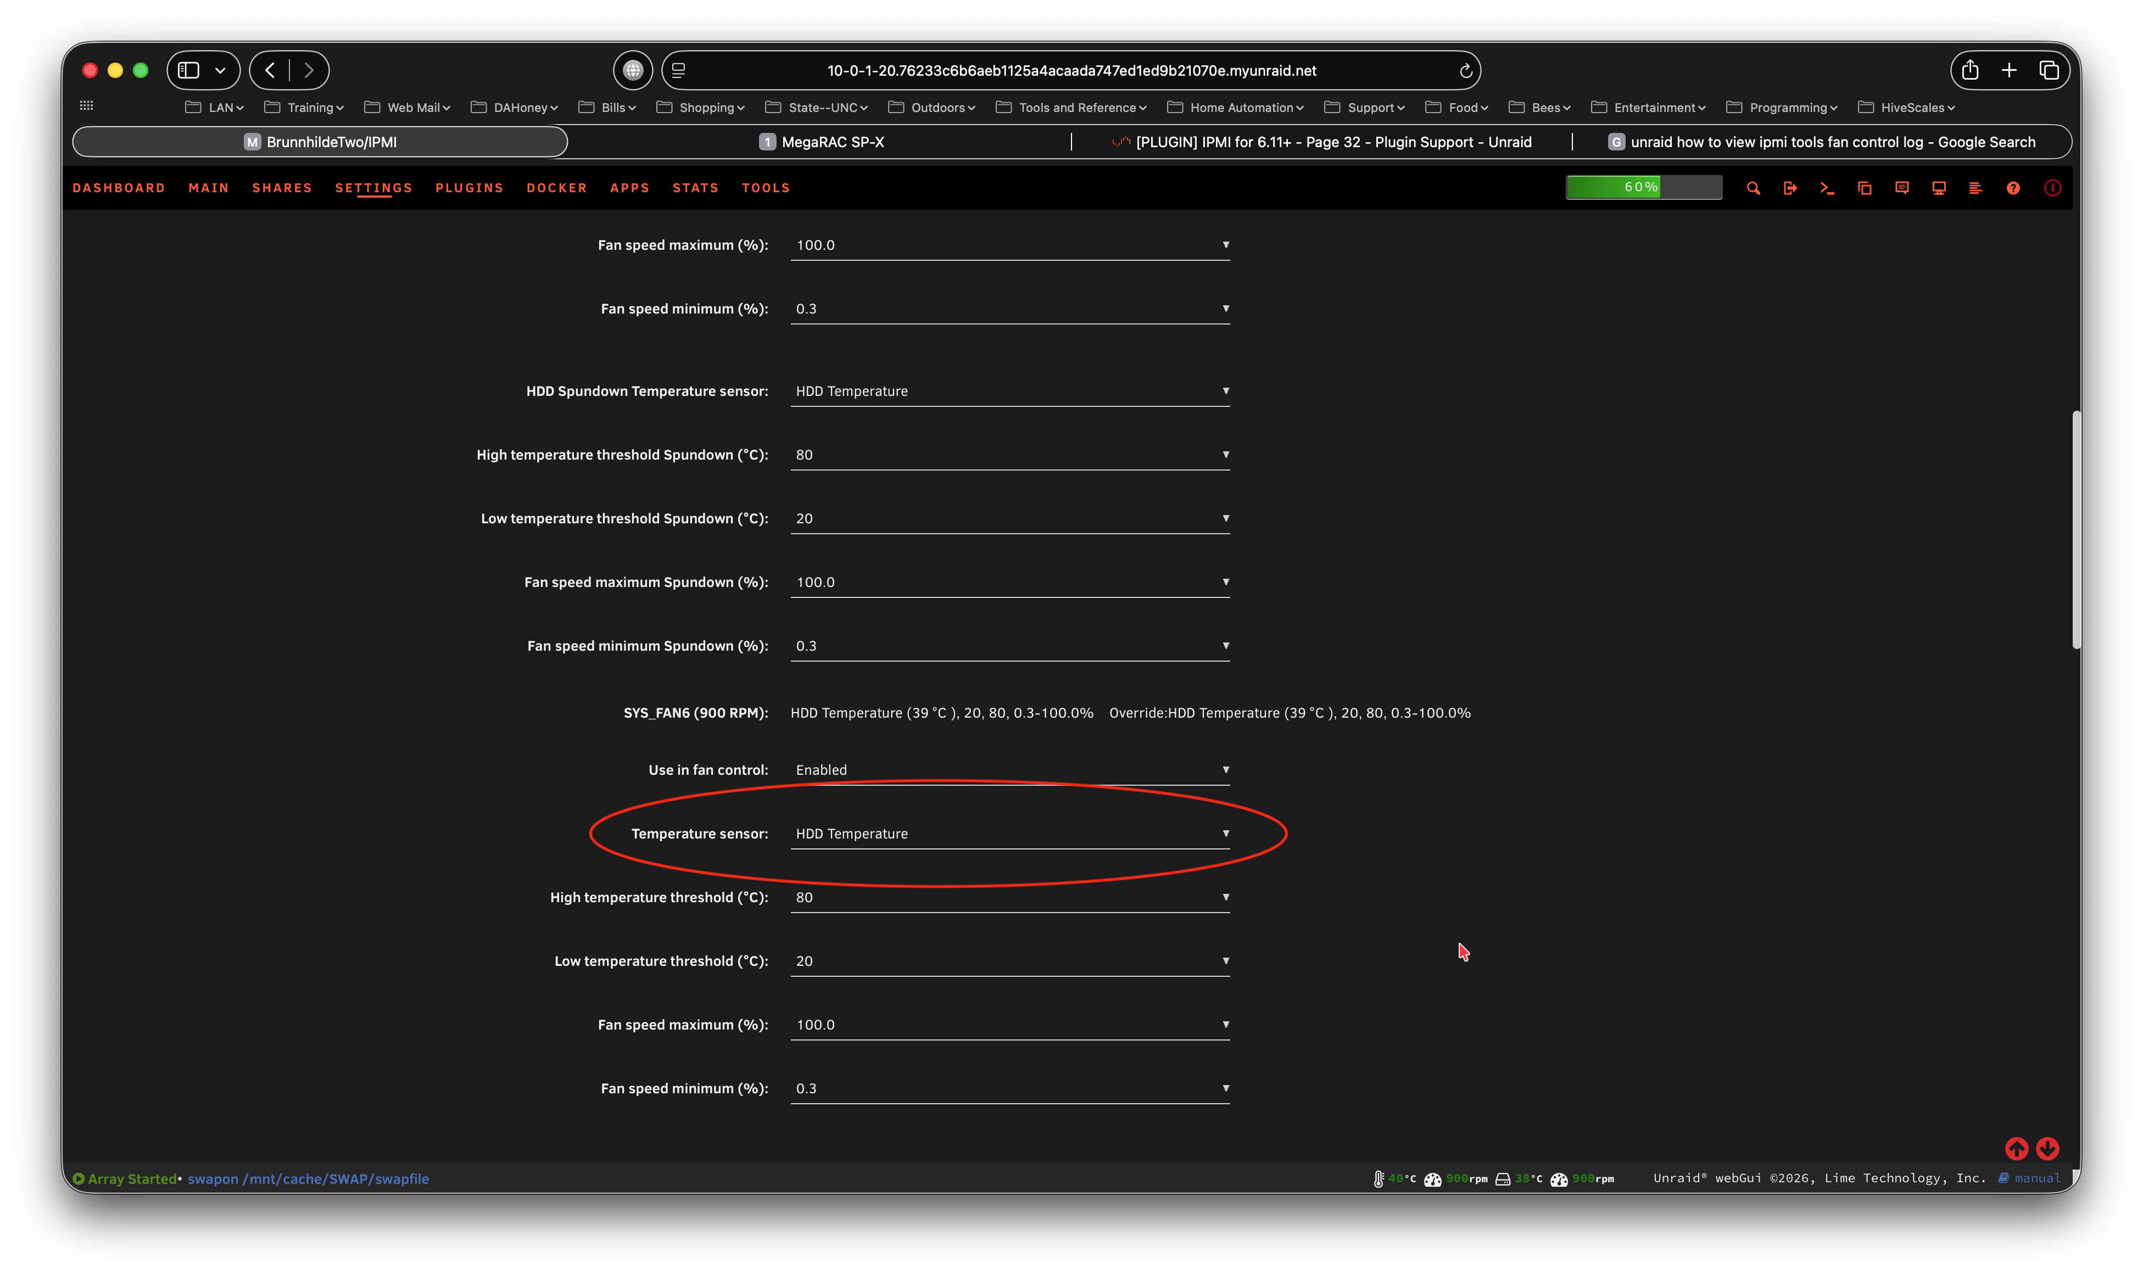Click the overlapping windows icon in header
Viewport: 2143px width, 1275px height.
1865,188
